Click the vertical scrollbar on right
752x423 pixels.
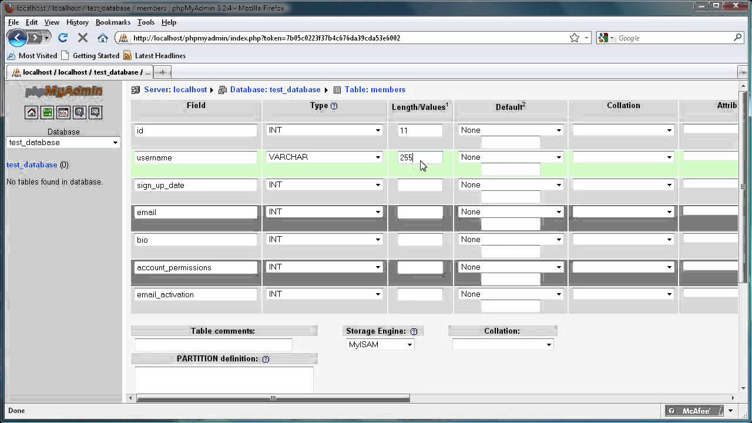[743, 188]
